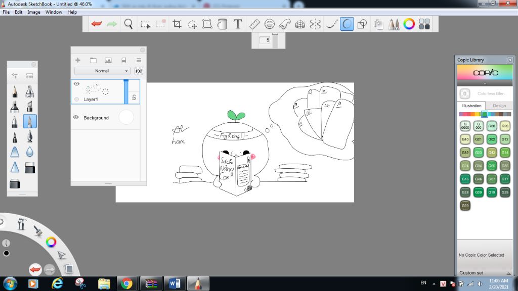518x291 pixels.
Task: Select the Chisel tip marker brush
Action: coord(30,107)
